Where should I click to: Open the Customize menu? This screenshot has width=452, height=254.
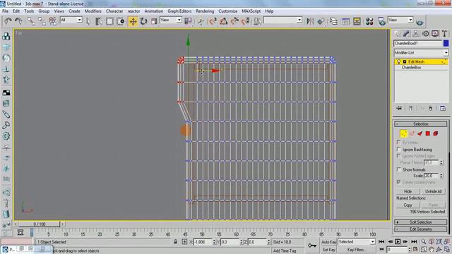[227, 11]
